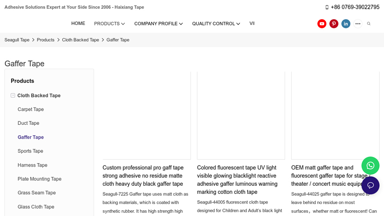Select Grass Seam Tape in sidebar
Viewport: 384px width, 216px height.
tap(36, 193)
